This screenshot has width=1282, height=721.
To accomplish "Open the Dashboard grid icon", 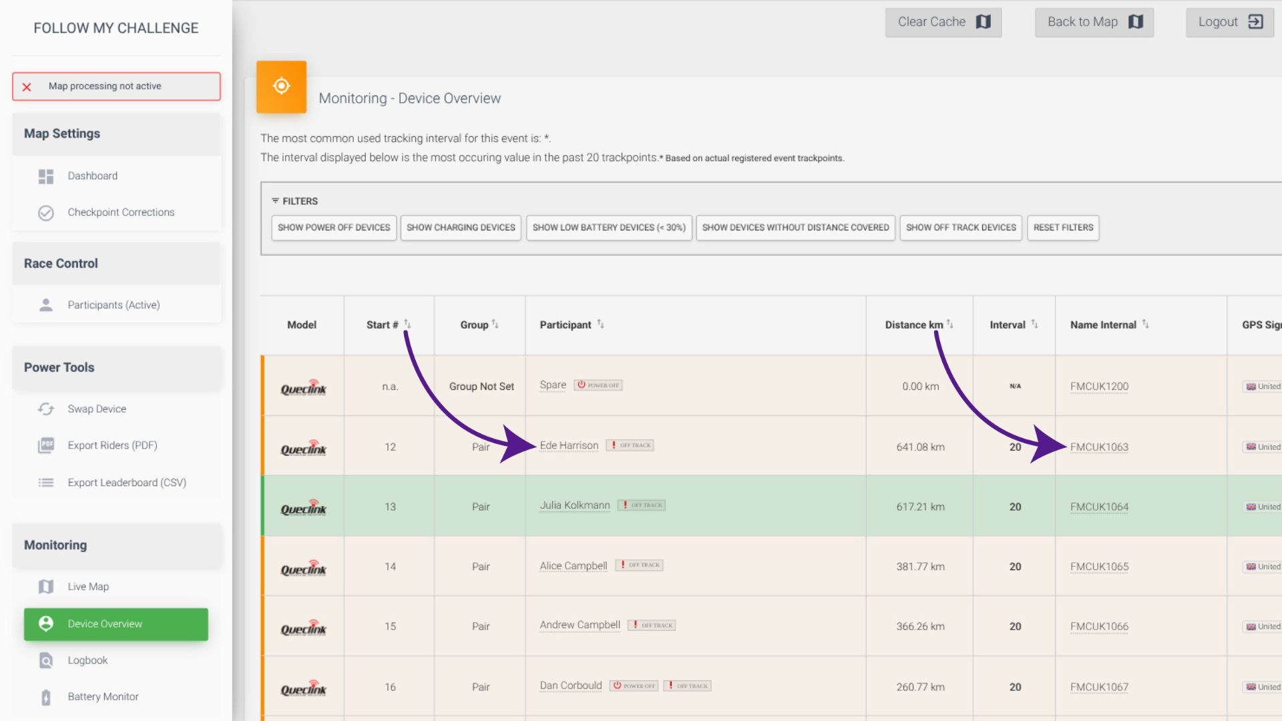I will coord(45,176).
